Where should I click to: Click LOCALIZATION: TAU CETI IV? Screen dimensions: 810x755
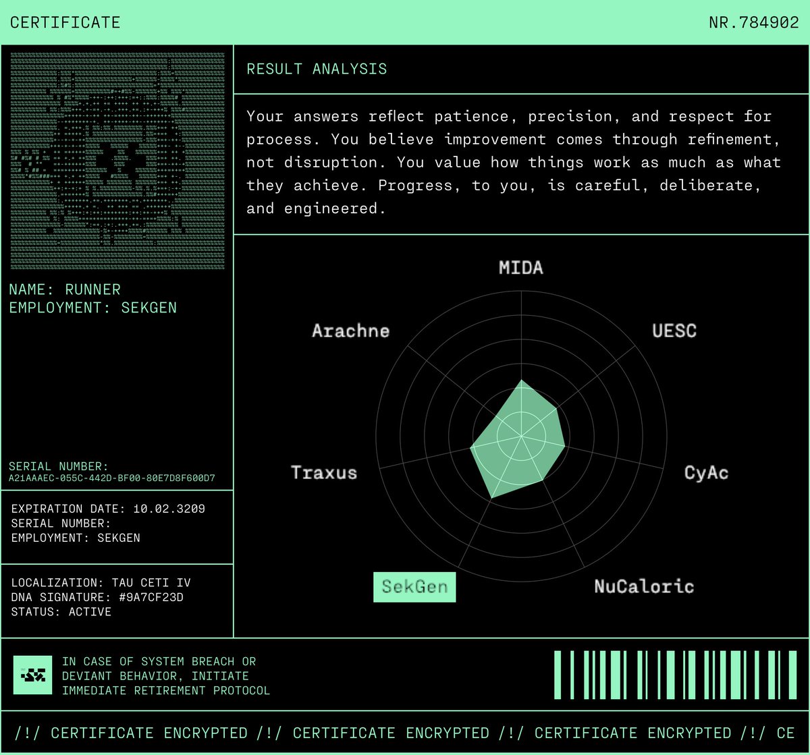tap(101, 583)
